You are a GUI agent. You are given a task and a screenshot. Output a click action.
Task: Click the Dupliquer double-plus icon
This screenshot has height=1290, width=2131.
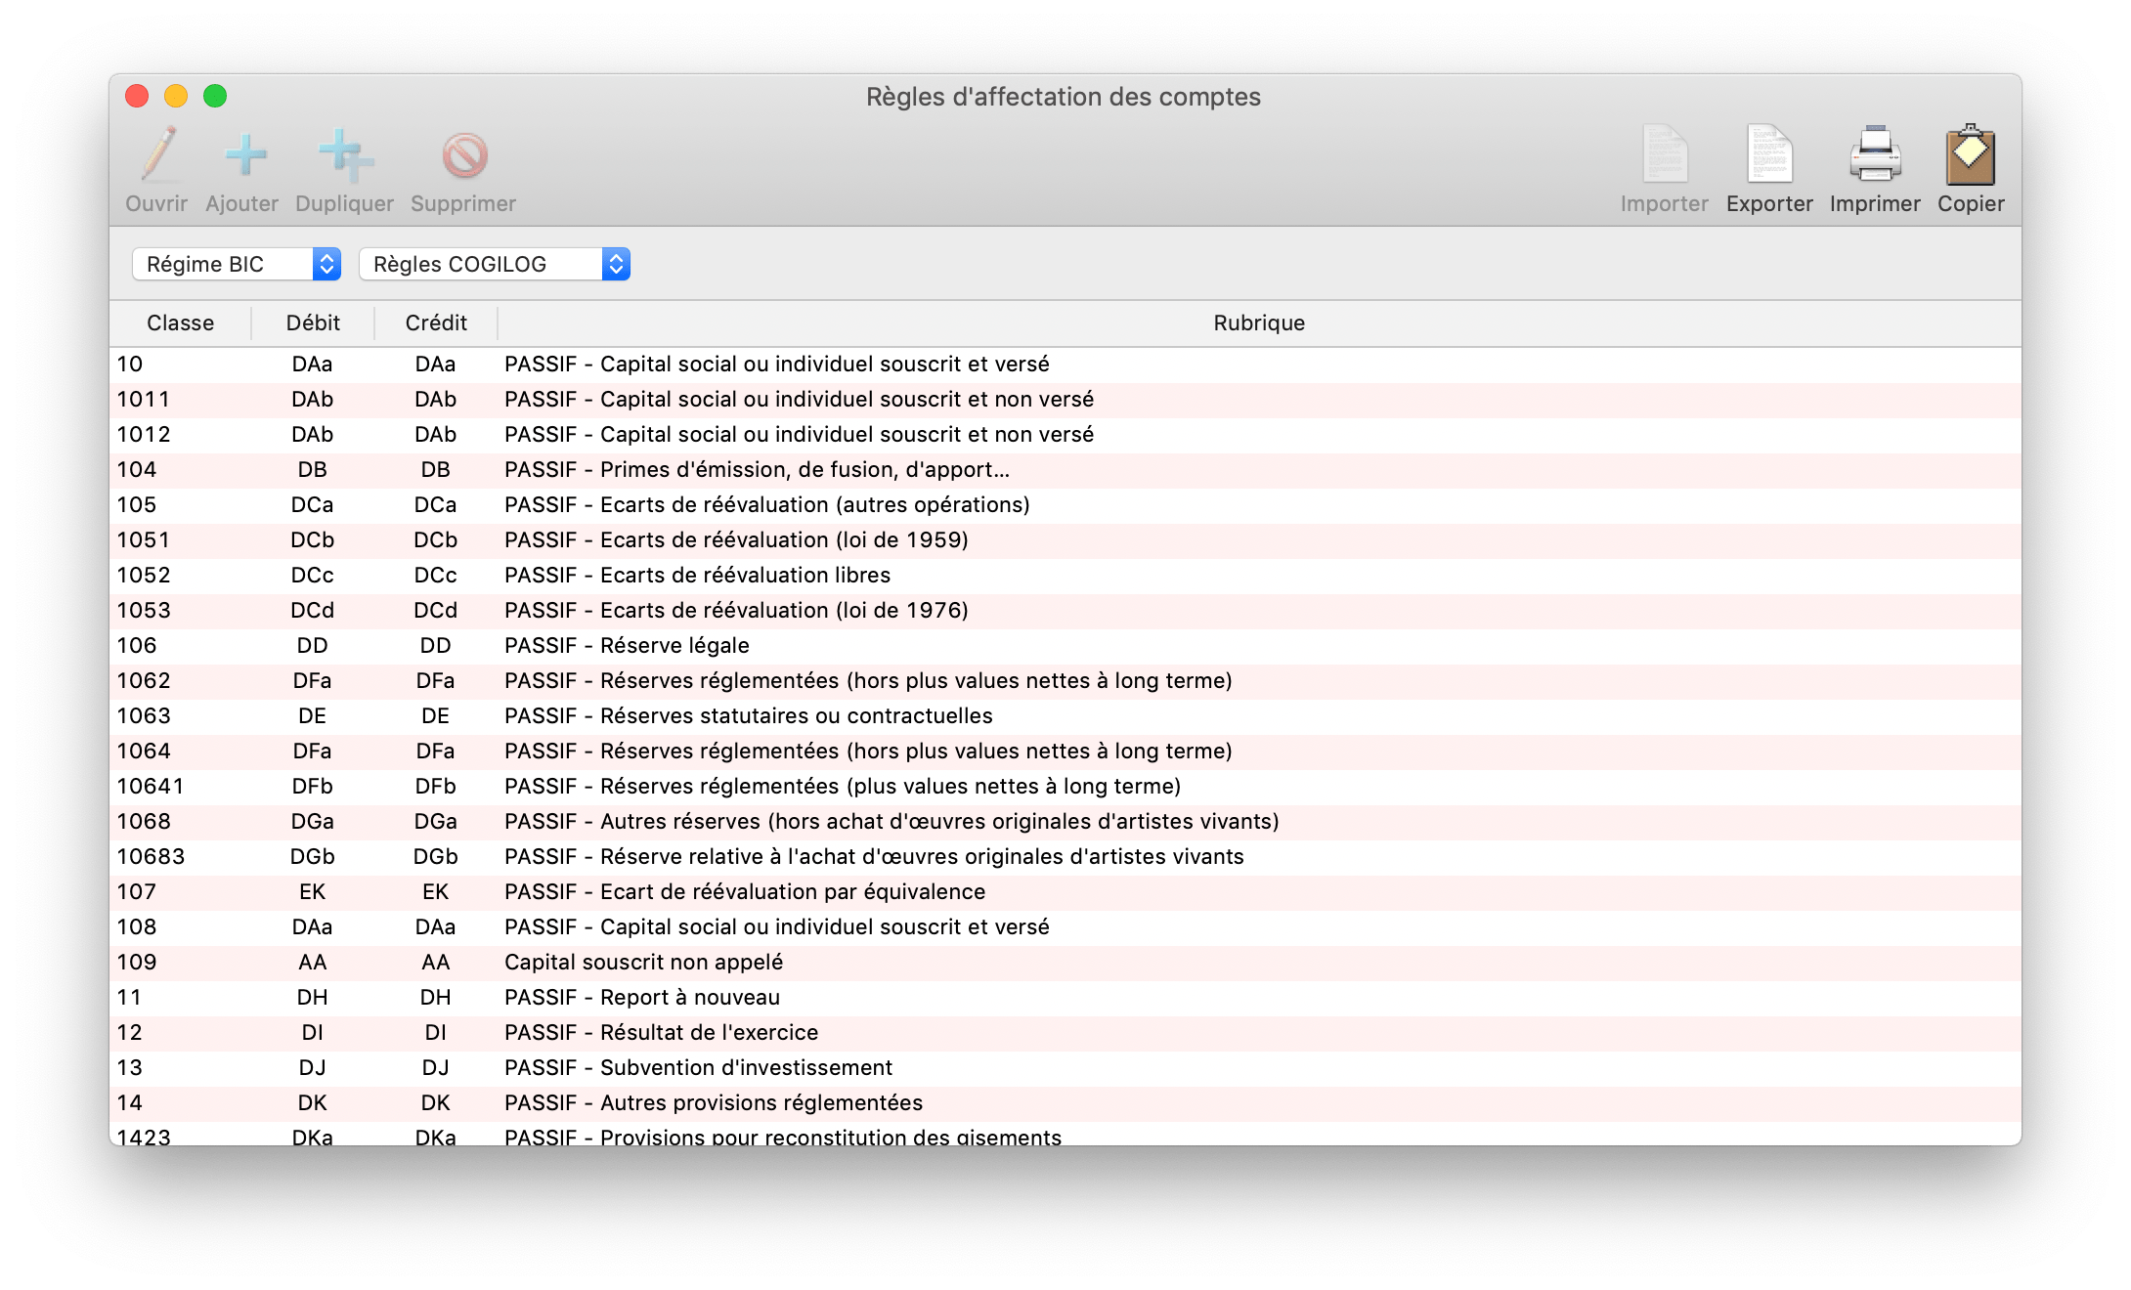(x=346, y=154)
